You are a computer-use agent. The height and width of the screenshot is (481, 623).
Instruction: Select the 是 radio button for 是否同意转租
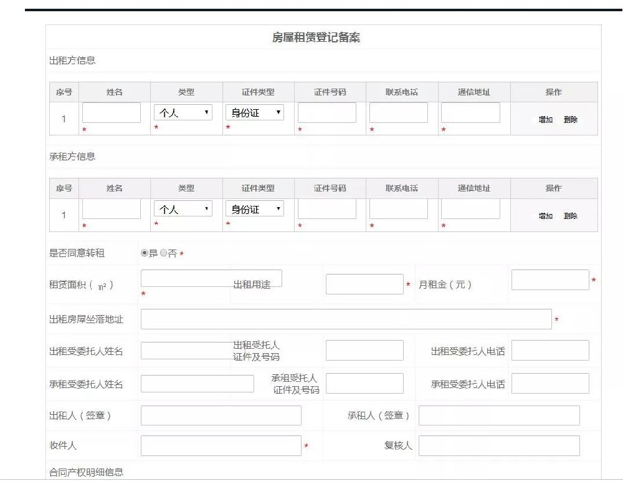(x=145, y=253)
